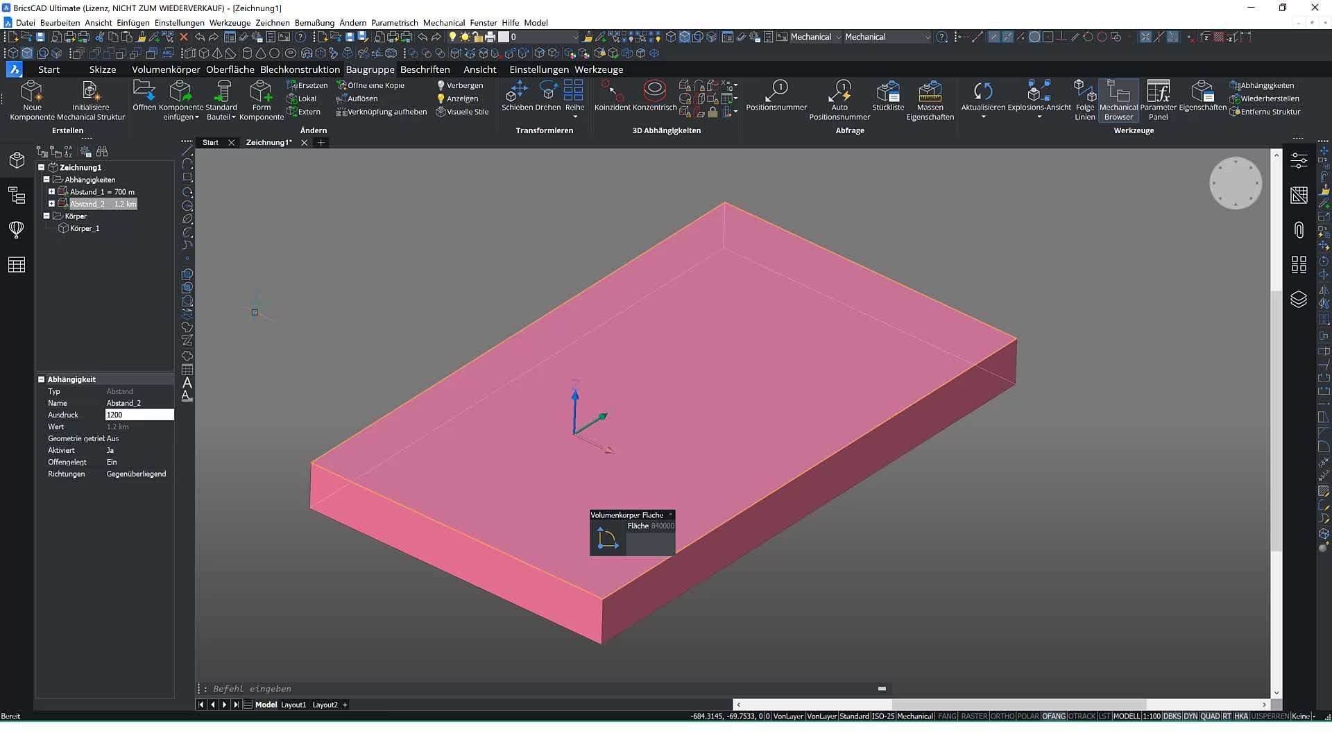Click the LookFrom view navigation widget
The width and height of the screenshot is (1332, 749).
(x=1236, y=183)
